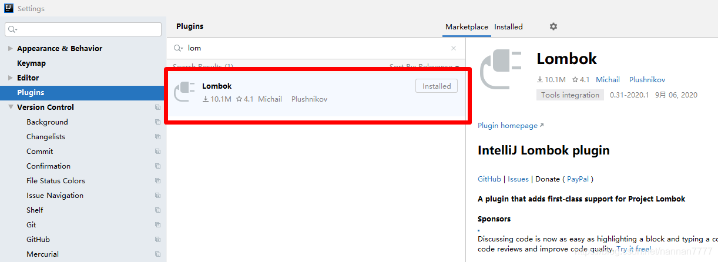718x262 pixels.
Task: Open the Plugin homepage link
Action: tap(511, 126)
